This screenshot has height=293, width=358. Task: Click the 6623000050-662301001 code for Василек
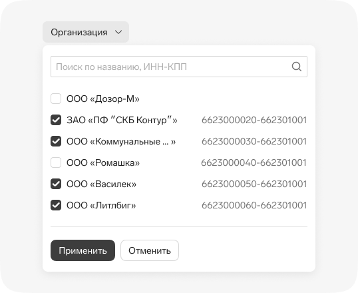coord(254,184)
